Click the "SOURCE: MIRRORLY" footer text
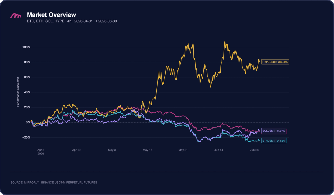 point(54,182)
